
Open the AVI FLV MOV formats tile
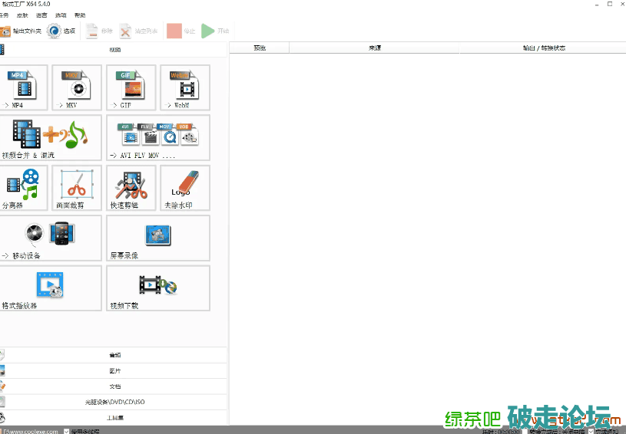click(x=157, y=137)
